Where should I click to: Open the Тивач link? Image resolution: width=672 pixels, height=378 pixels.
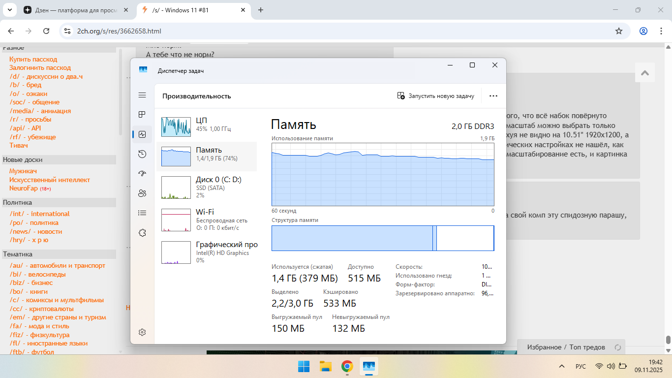point(19,145)
